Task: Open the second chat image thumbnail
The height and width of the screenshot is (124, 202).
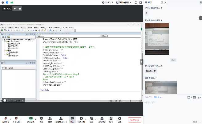Action: coord(161,88)
